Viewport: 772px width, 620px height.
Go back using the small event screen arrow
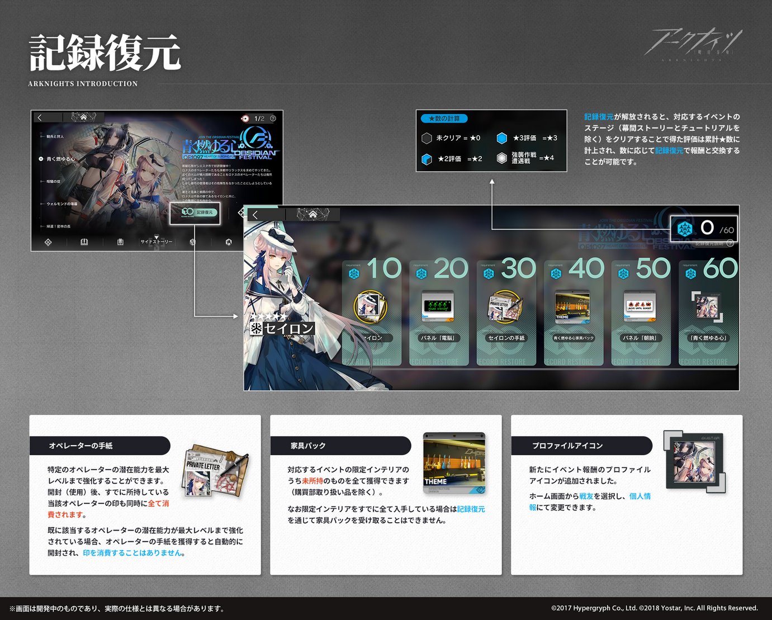[x=40, y=117]
